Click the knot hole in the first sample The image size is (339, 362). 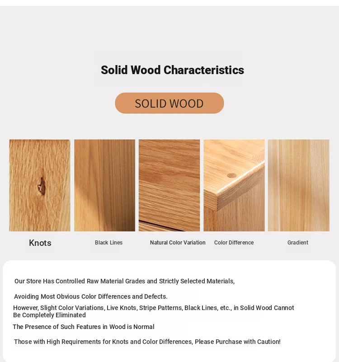point(42,186)
